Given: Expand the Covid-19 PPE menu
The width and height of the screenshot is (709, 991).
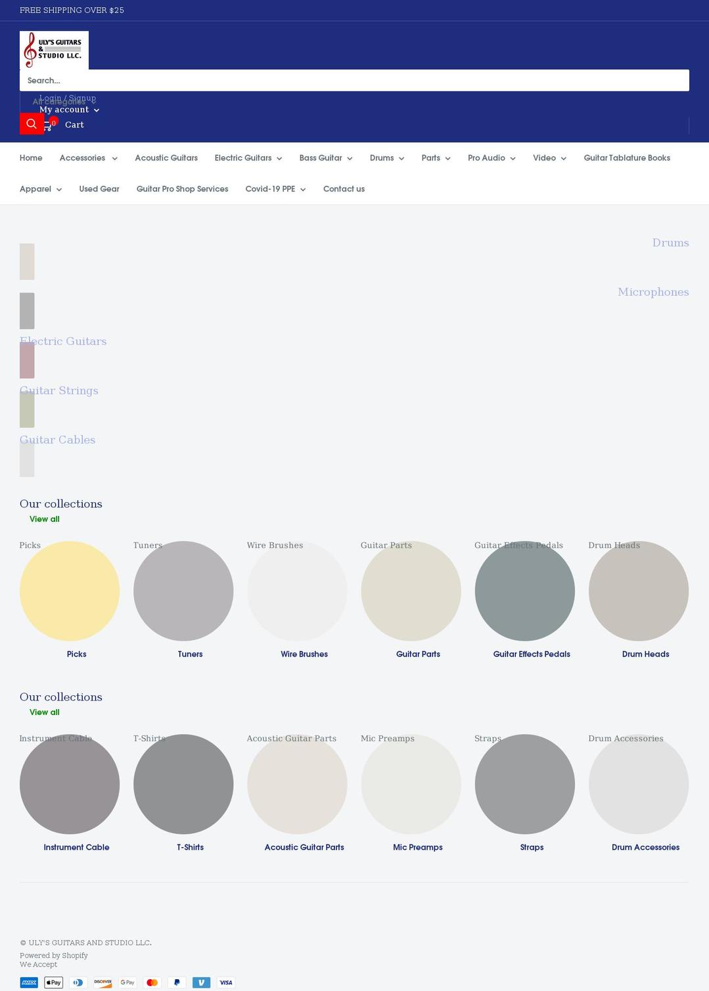Looking at the screenshot, I should [x=275, y=189].
